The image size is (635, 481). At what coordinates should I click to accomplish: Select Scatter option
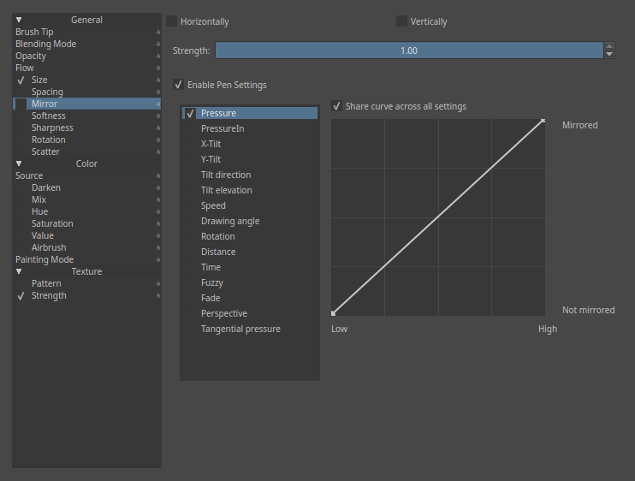tap(45, 151)
